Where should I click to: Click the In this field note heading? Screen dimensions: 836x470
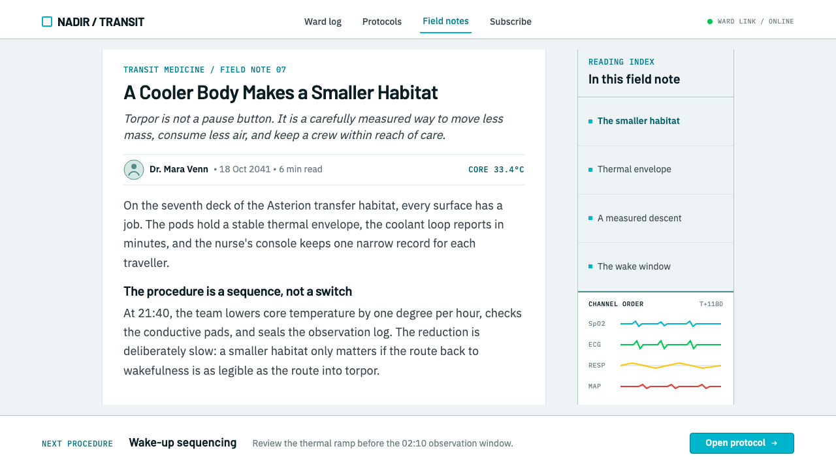pos(634,79)
